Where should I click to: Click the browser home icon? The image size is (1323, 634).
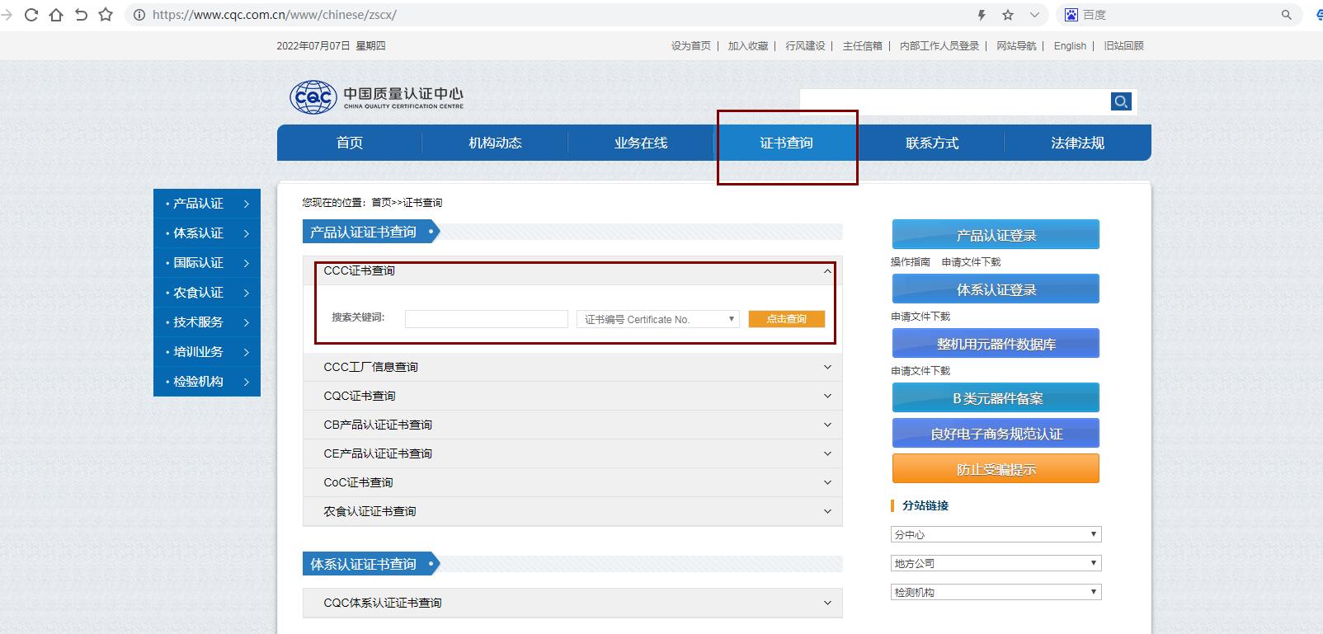pos(56,15)
